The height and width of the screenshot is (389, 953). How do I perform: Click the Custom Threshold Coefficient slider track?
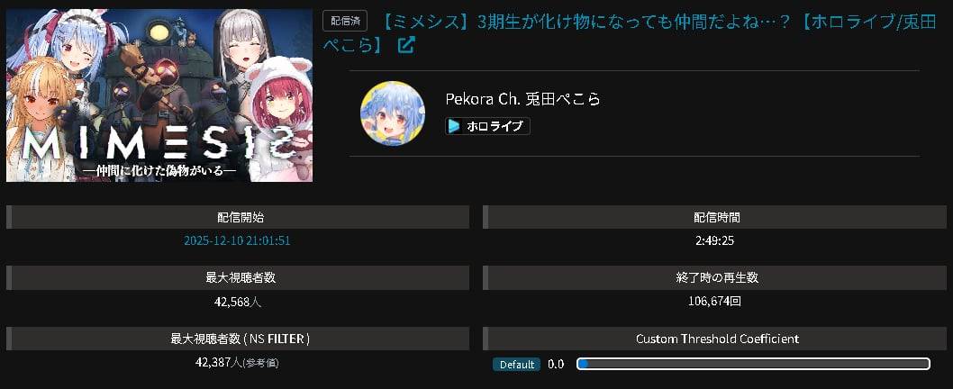coord(753,364)
